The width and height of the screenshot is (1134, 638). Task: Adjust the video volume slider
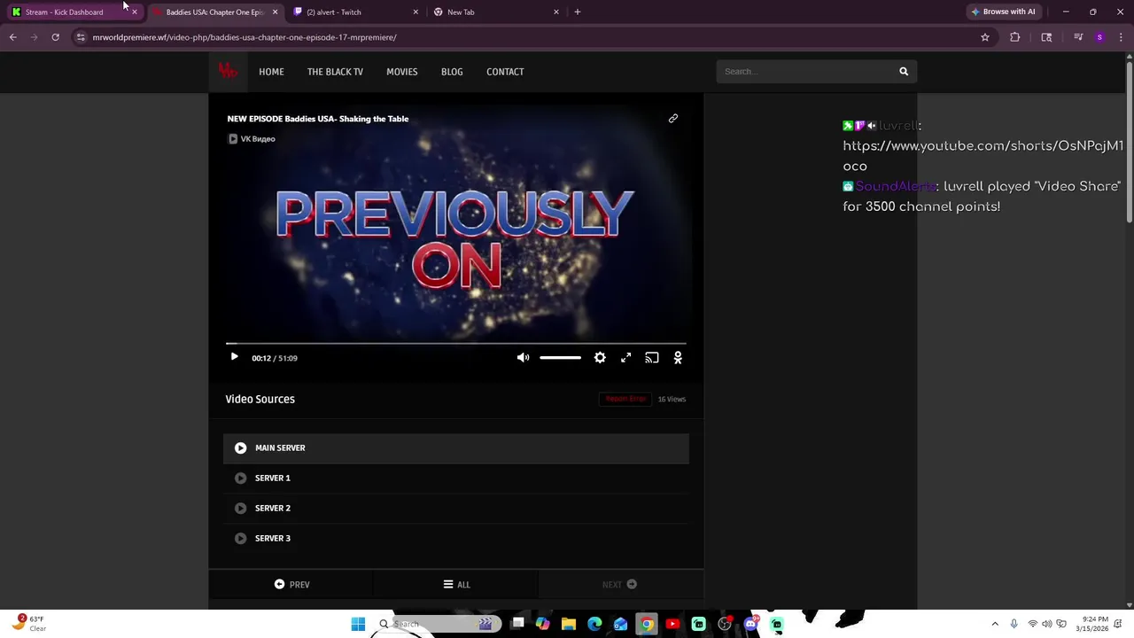point(560,357)
